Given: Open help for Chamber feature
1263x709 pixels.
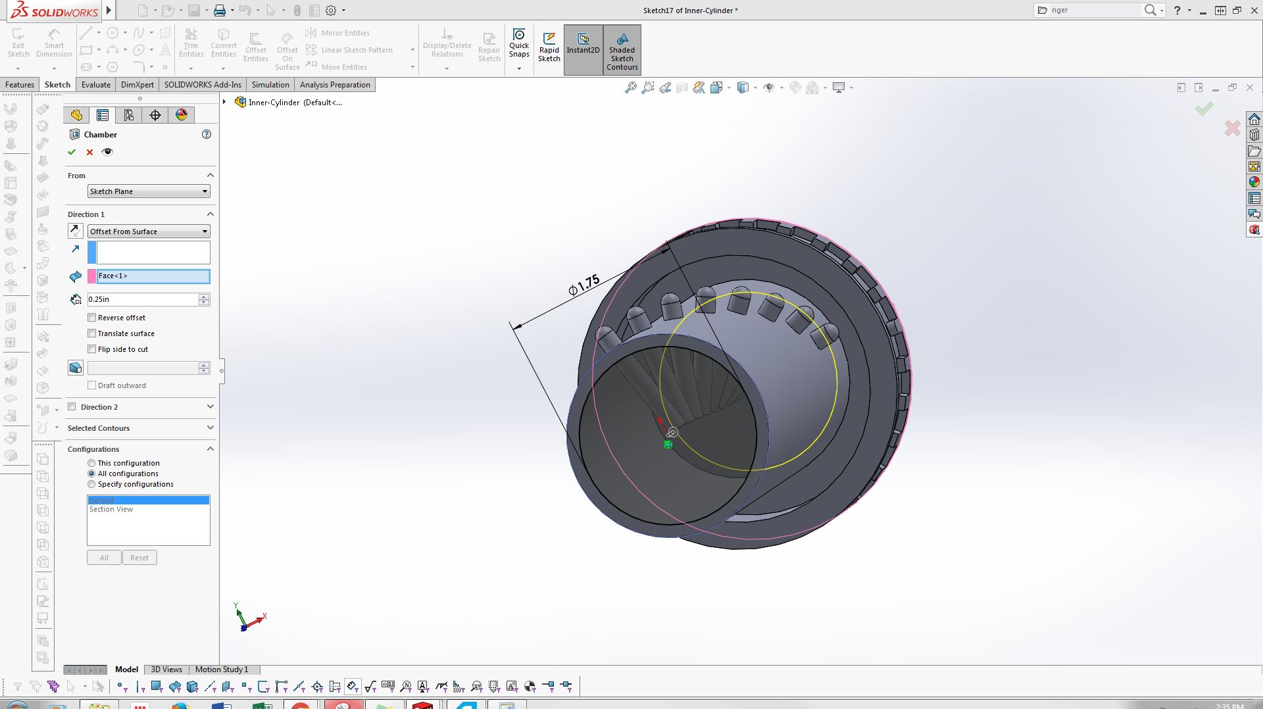Looking at the screenshot, I should tap(207, 134).
